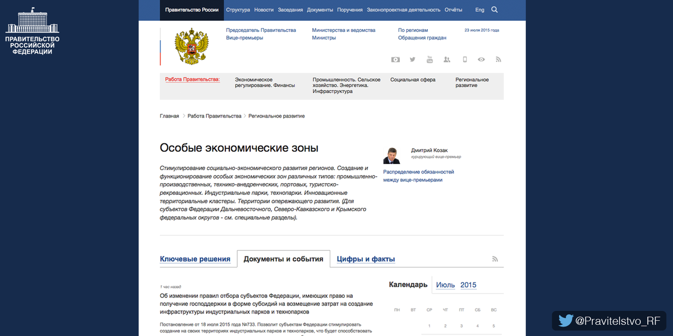
Task: Open the 2015 year selector in calendar
Action: tap(468, 285)
